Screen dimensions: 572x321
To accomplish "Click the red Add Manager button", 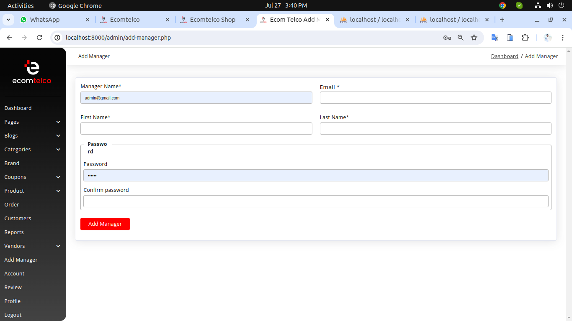I will [105, 224].
